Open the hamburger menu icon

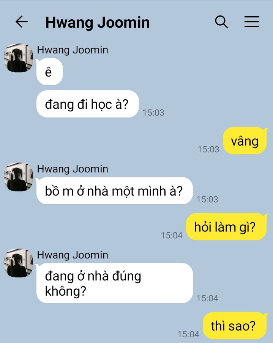click(x=252, y=22)
